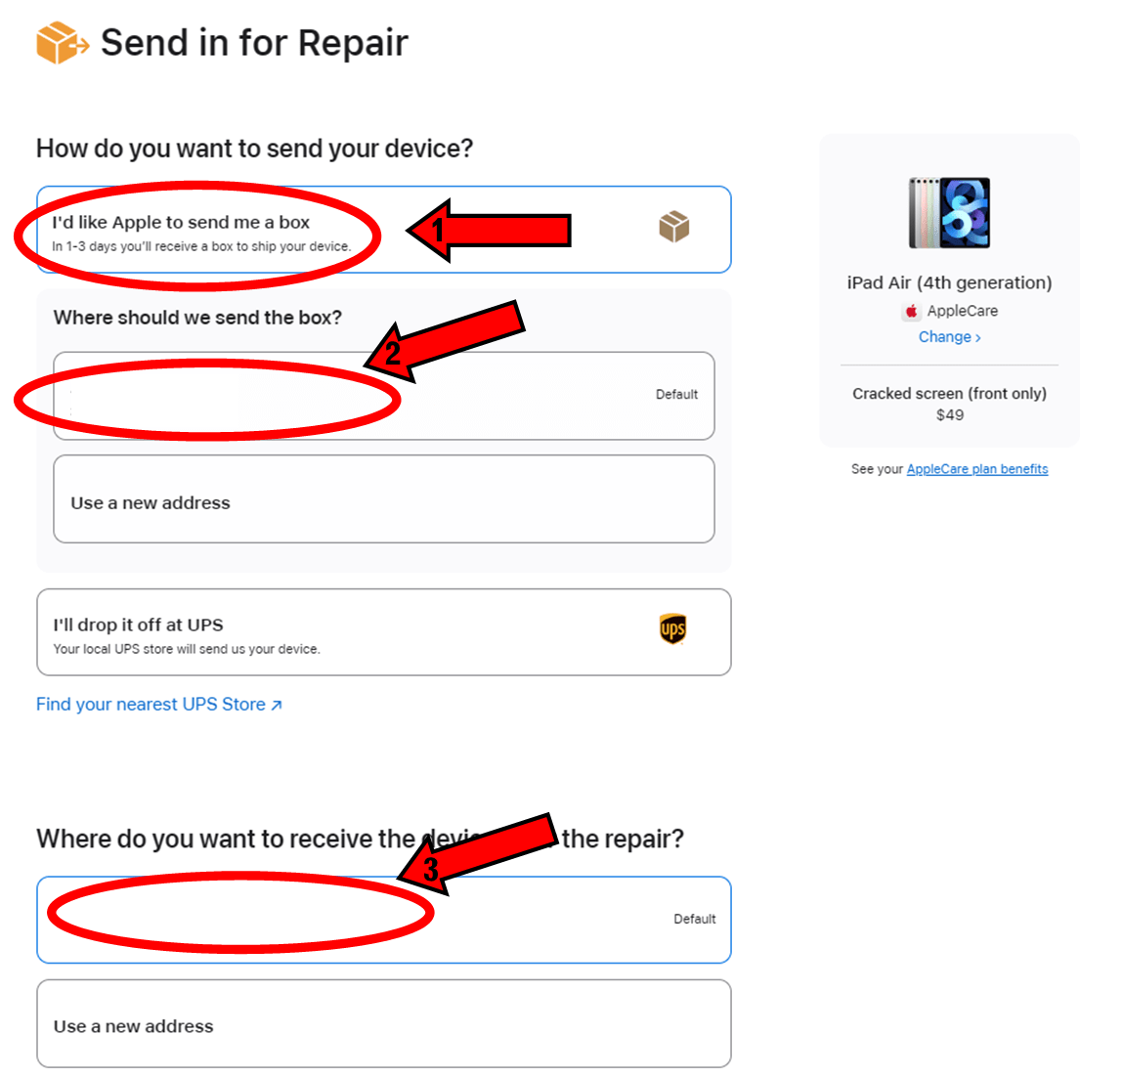Click the UPS shield logo icon

pyautogui.click(x=672, y=629)
